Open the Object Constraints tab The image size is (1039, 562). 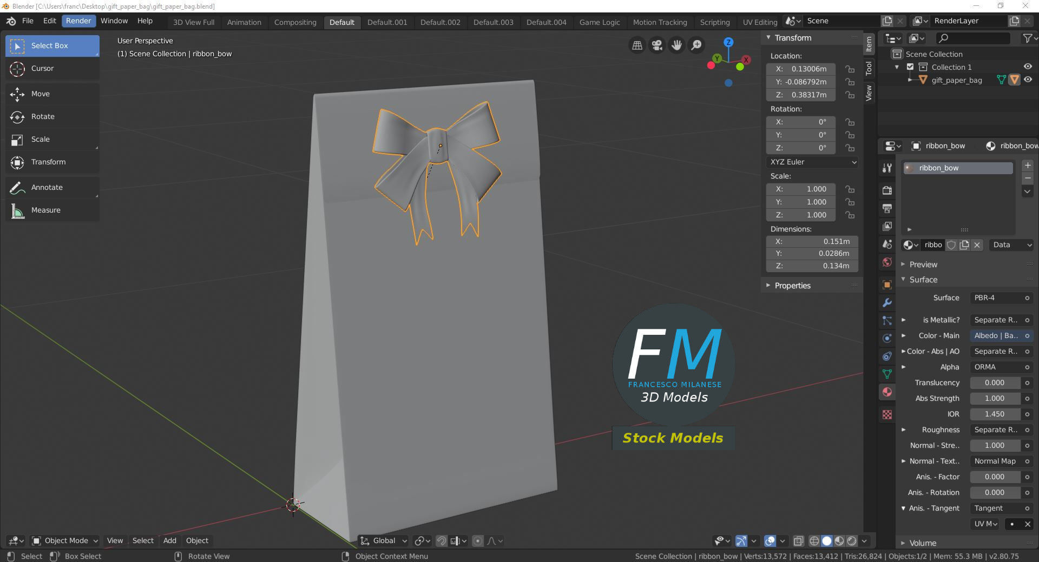[887, 356]
